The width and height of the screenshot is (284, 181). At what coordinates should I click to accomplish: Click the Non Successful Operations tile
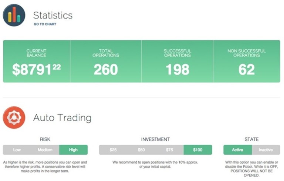pos(247,61)
